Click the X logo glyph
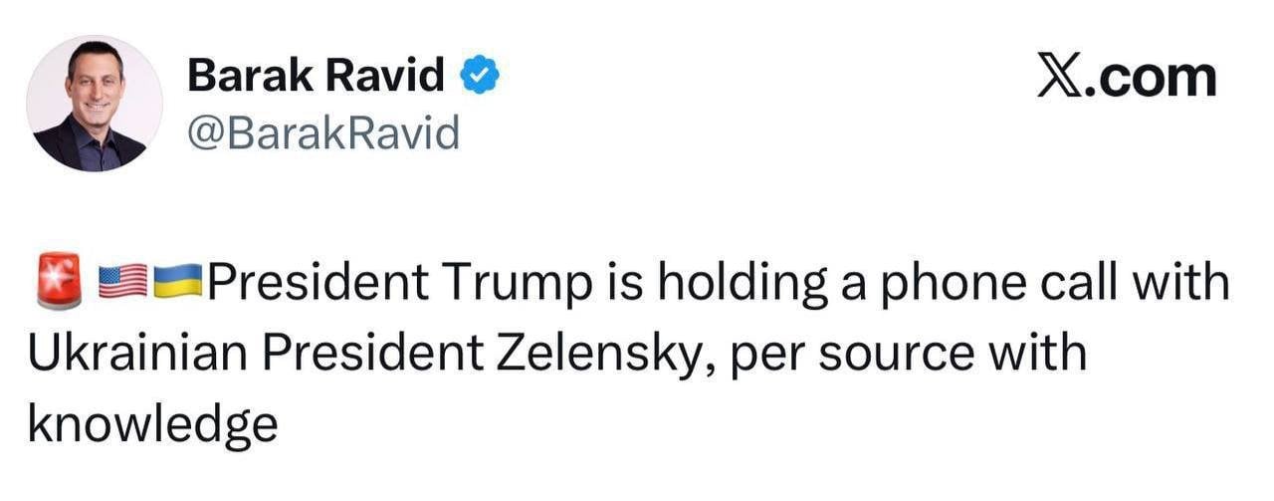Screen dimensions: 1274x501 coord(1058,78)
